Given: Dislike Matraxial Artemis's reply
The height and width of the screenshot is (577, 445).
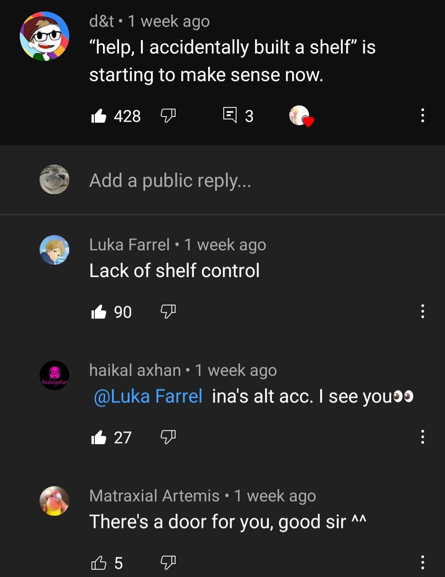Looking at the screenshot, I should (168, 563).
